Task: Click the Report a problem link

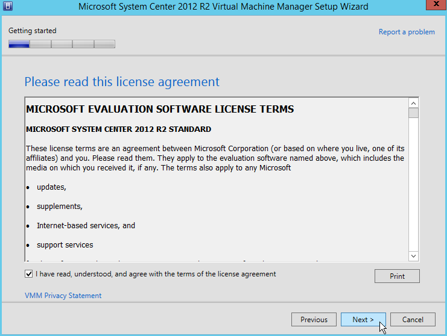Action: pyautogui.click(x=406, y=32)
